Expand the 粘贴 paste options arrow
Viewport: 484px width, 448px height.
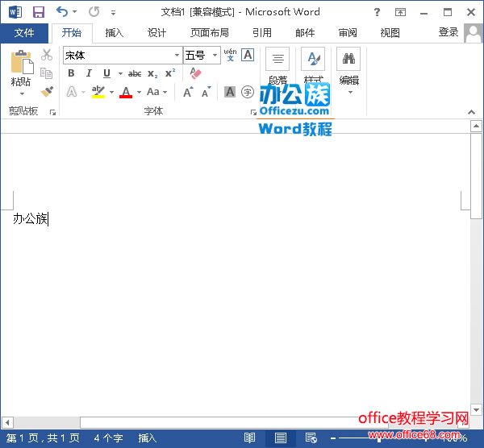pyautogui.click(x=22, y=93)
